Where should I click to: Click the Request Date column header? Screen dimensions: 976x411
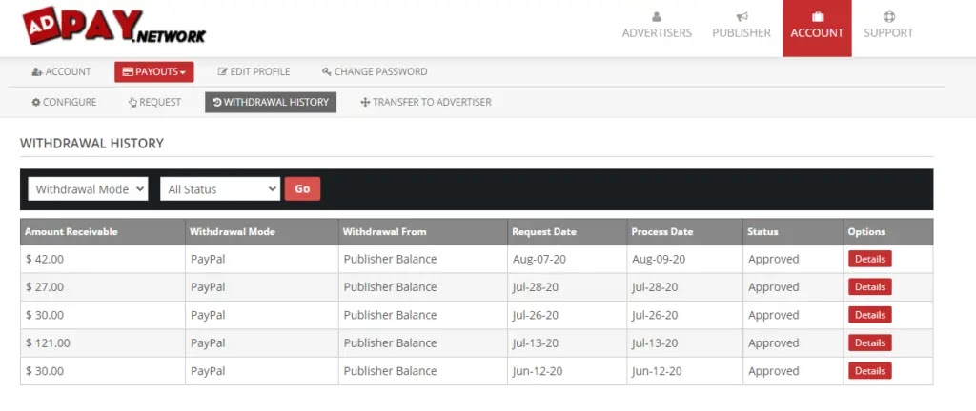(544, 231)
